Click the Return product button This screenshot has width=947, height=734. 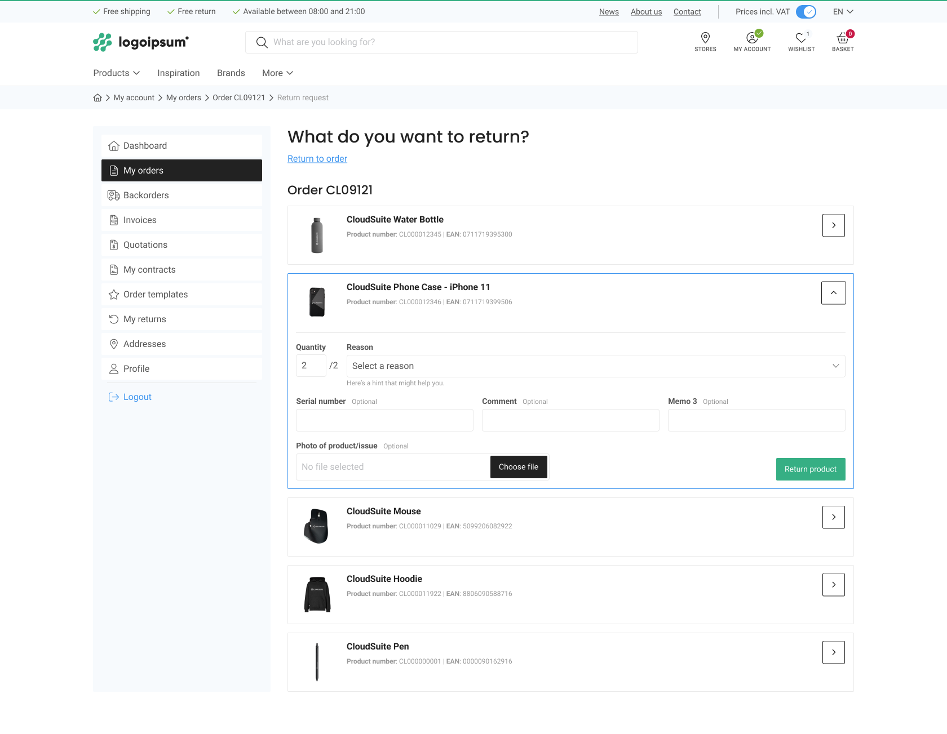coord(810,469)
